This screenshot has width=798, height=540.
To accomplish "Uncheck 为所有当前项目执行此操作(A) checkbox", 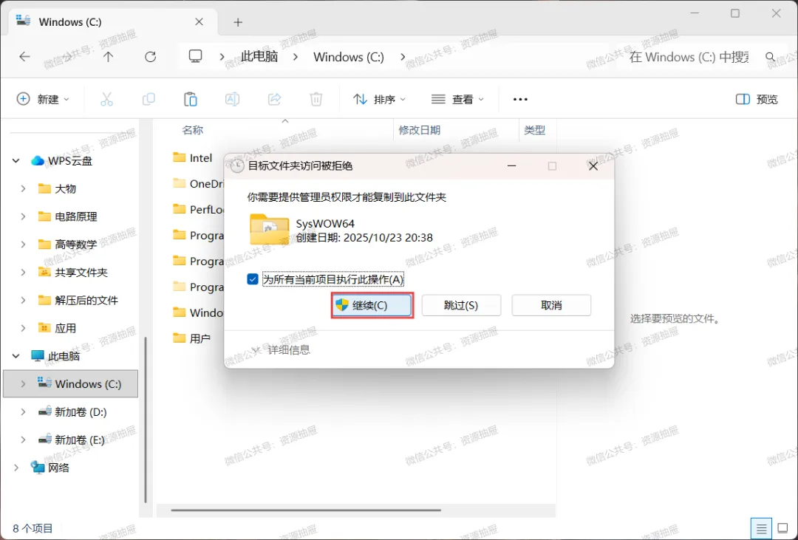I will [x=253, y=279].
